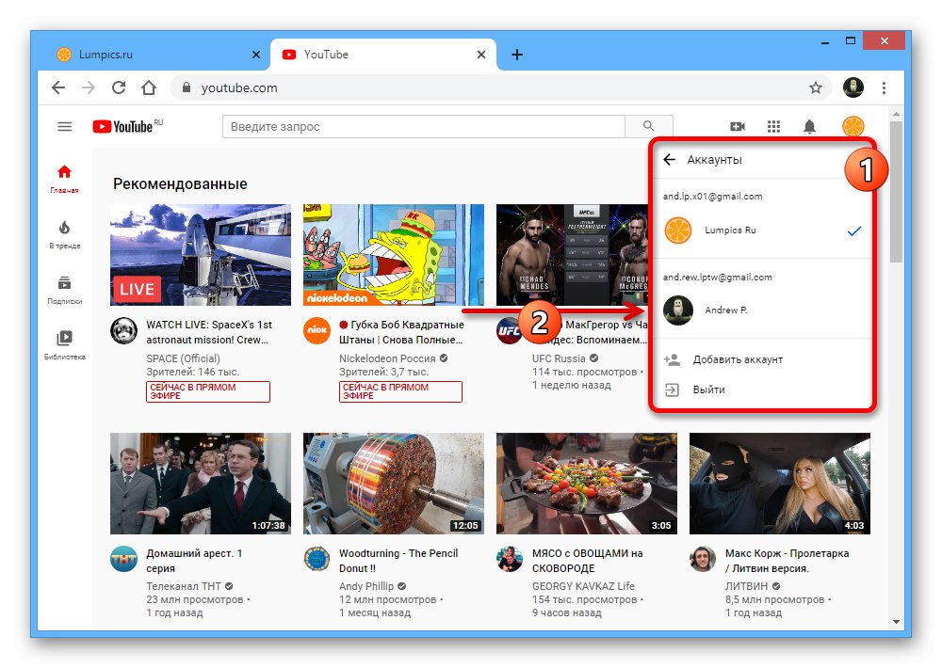Close the Lumpics.ru tab

(256, 55)
